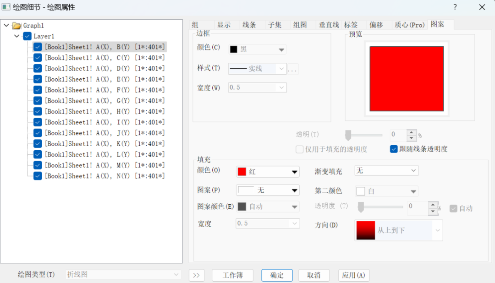
Task: Increase gradient 透明度 with up stepper
Action: 433,204
